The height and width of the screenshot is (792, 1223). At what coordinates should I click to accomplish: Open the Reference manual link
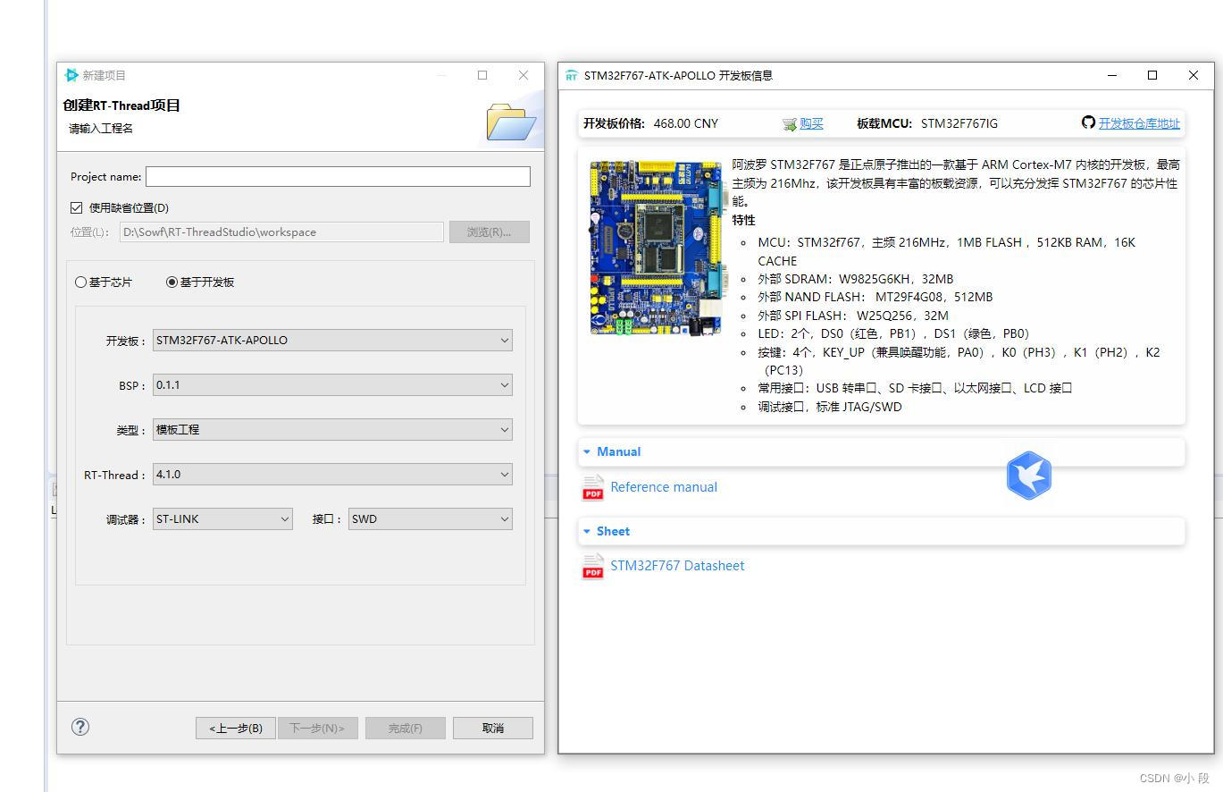pos(664,487)
